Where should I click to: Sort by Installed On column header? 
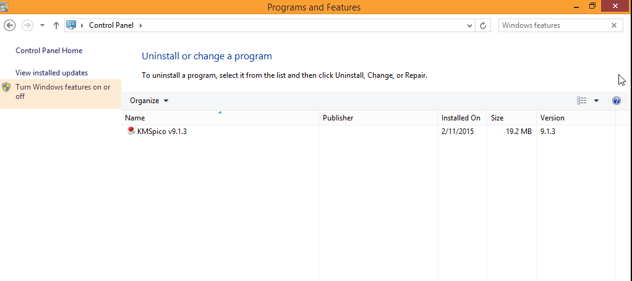point(463,118)
